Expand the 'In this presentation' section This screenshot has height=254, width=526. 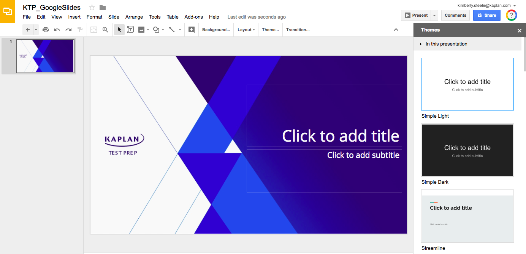click(421, 44)
